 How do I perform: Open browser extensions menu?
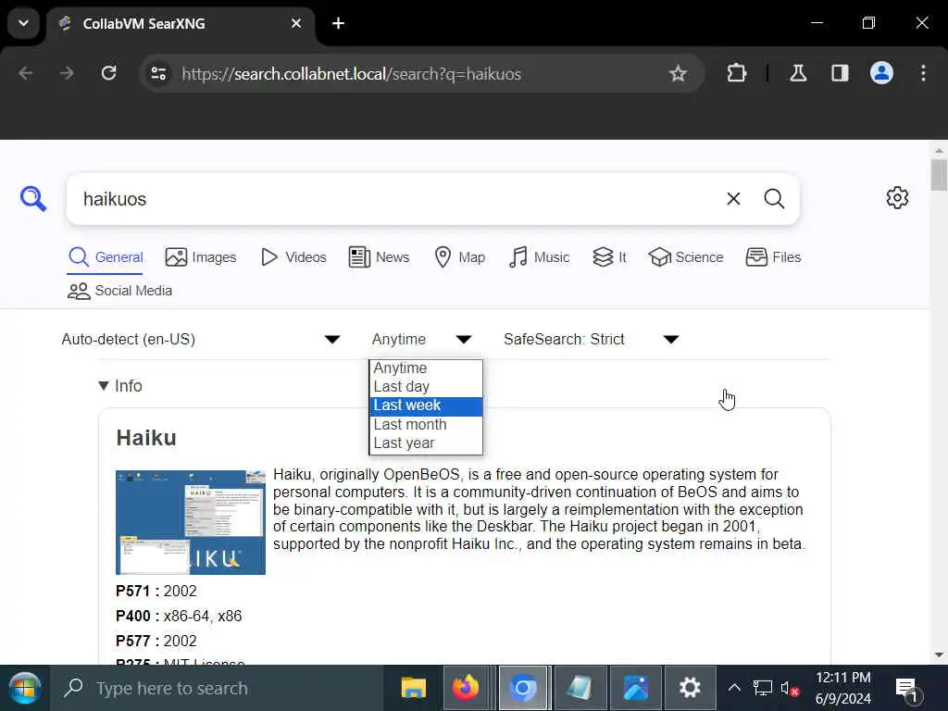(736, 74)
